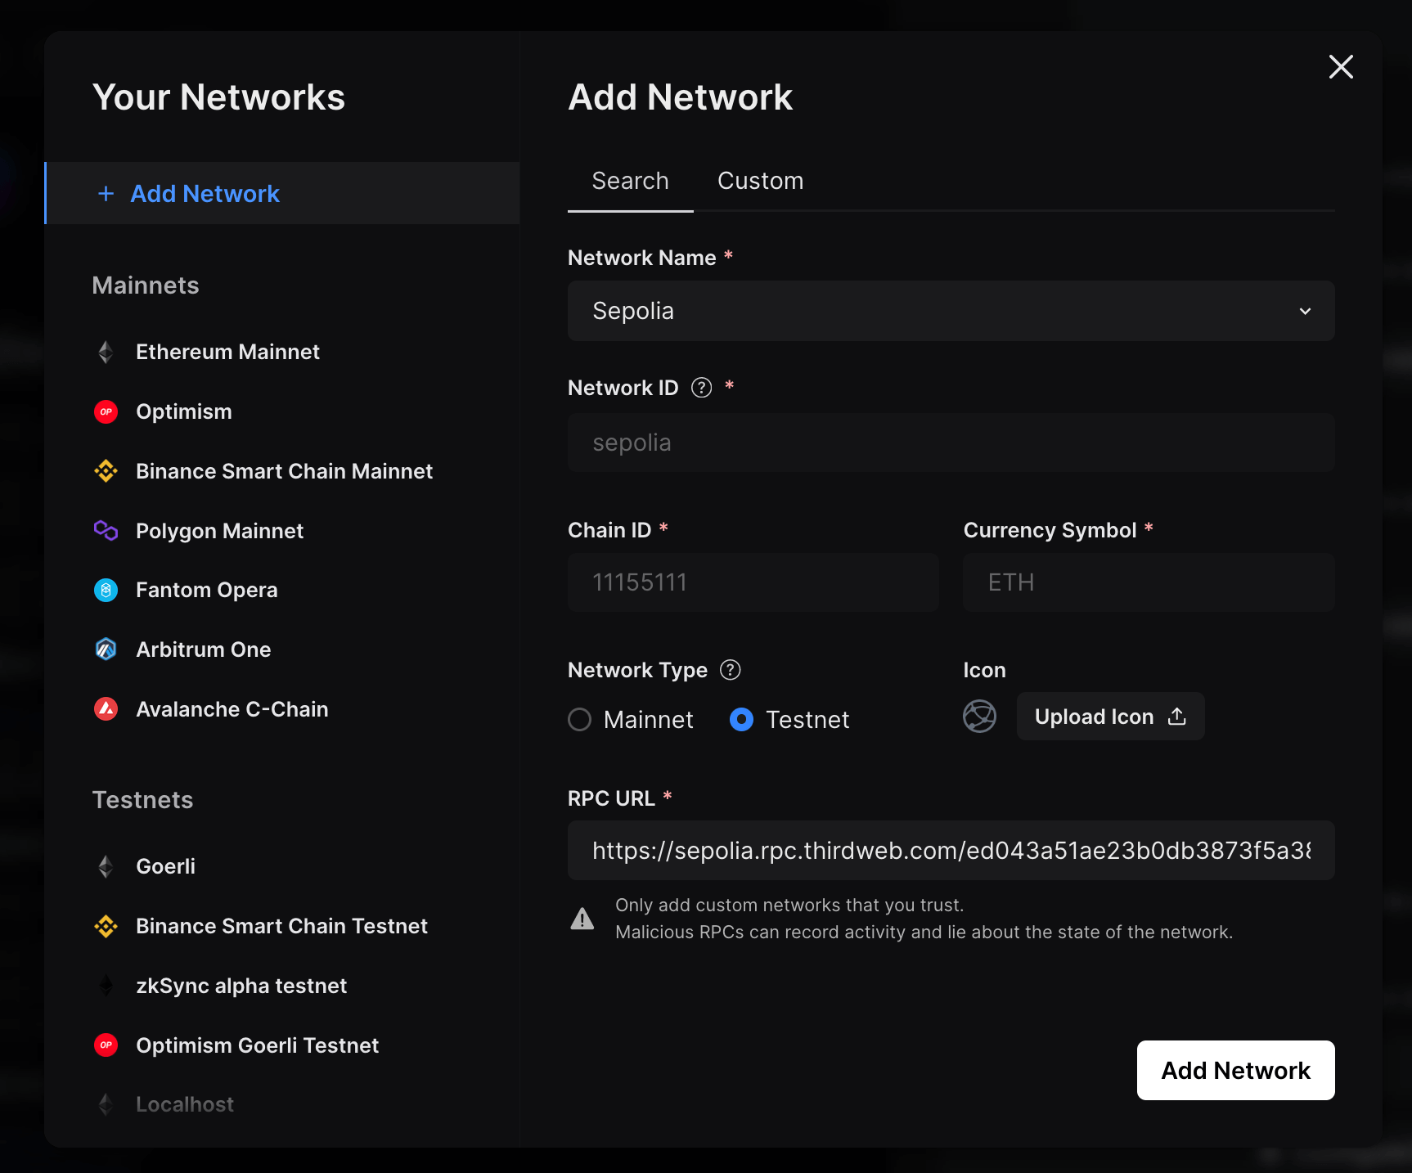
Task: Click the Upload Icon button
Action: coord(1109,717)
